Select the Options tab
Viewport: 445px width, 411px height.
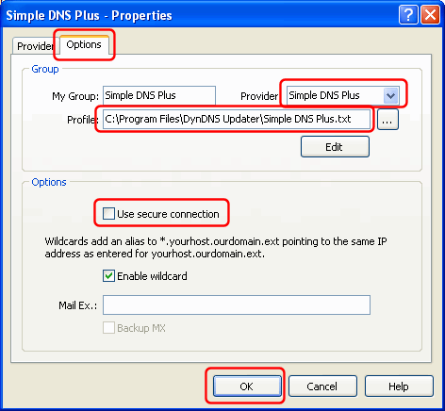(x=84, y=44)
